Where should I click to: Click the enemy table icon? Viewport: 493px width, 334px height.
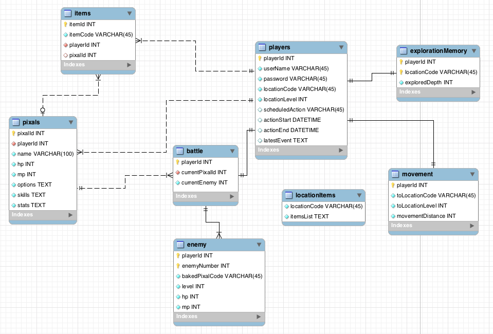tap(179, 245)
